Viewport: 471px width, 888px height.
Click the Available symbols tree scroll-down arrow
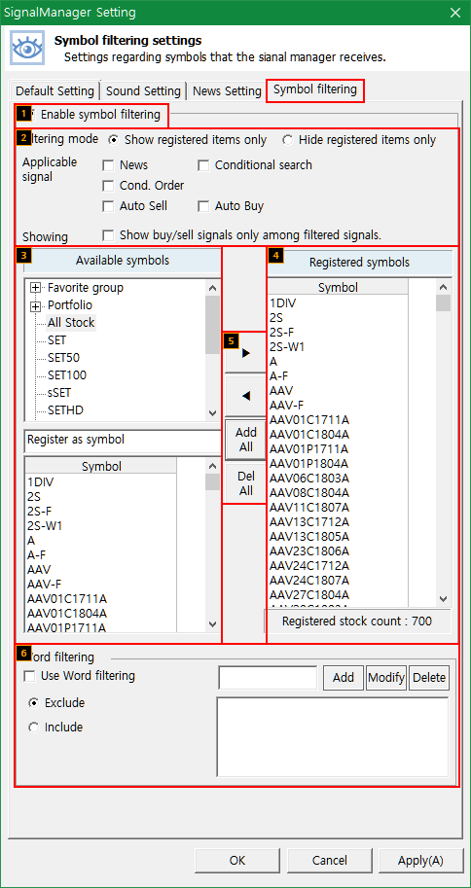[x=212, y=413]
